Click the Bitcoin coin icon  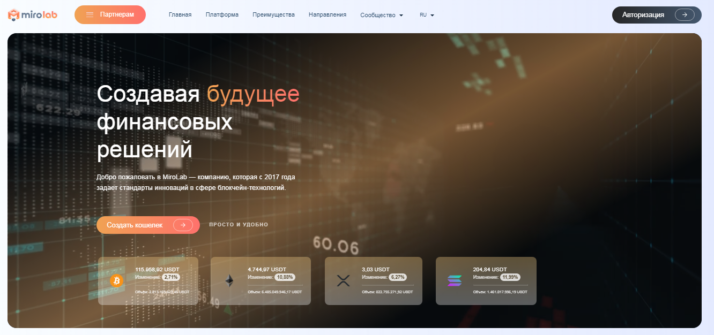116,280
